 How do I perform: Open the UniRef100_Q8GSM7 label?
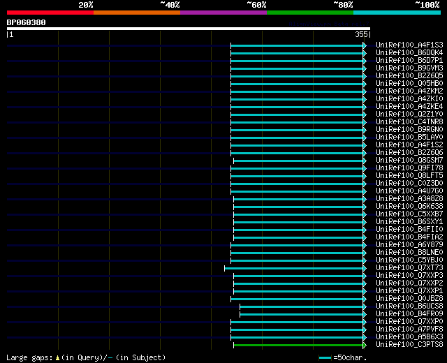click(409, 161)
